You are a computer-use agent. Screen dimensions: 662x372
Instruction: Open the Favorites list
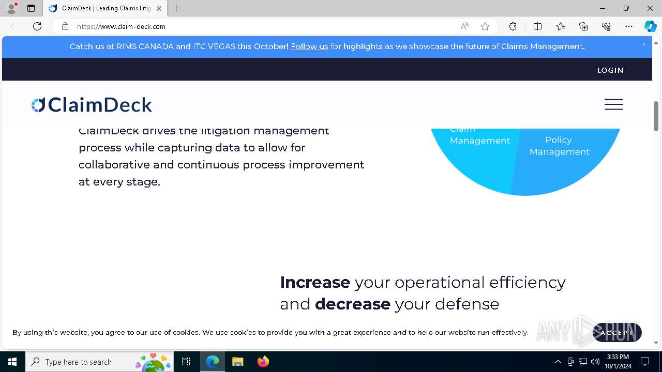click(561, 26)
